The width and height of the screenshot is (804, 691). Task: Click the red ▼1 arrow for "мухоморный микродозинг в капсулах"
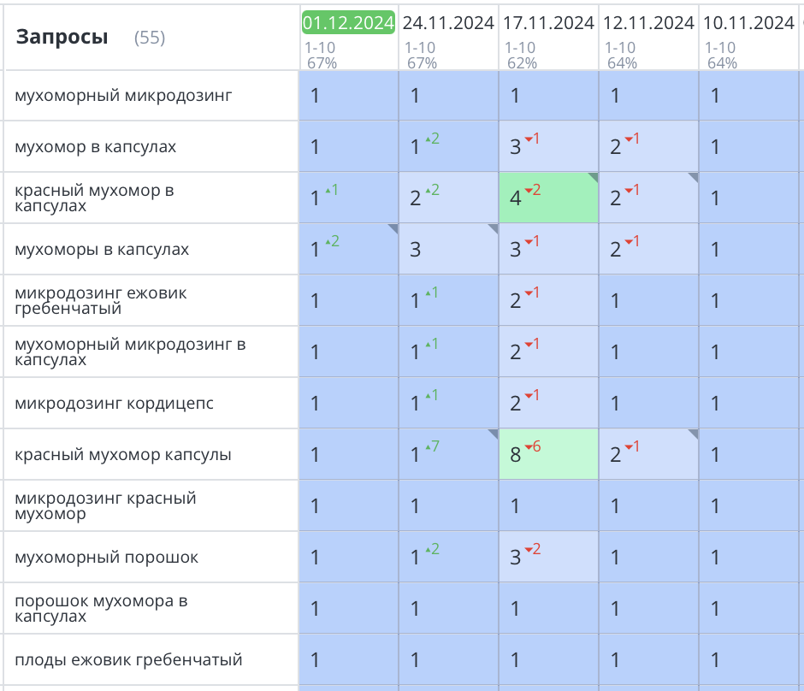pos(531,346)
